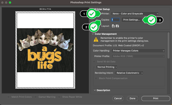The width and height of the screenshot is (172, 105).
Task: Click the settings panel vertical scrollbar
Action: point(168,46)
